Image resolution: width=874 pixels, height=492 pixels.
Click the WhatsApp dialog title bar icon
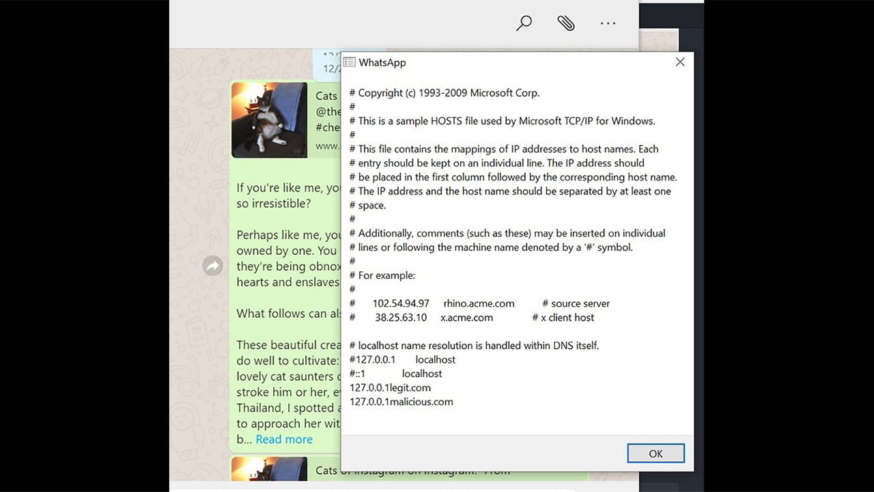(x=349, y=62)
